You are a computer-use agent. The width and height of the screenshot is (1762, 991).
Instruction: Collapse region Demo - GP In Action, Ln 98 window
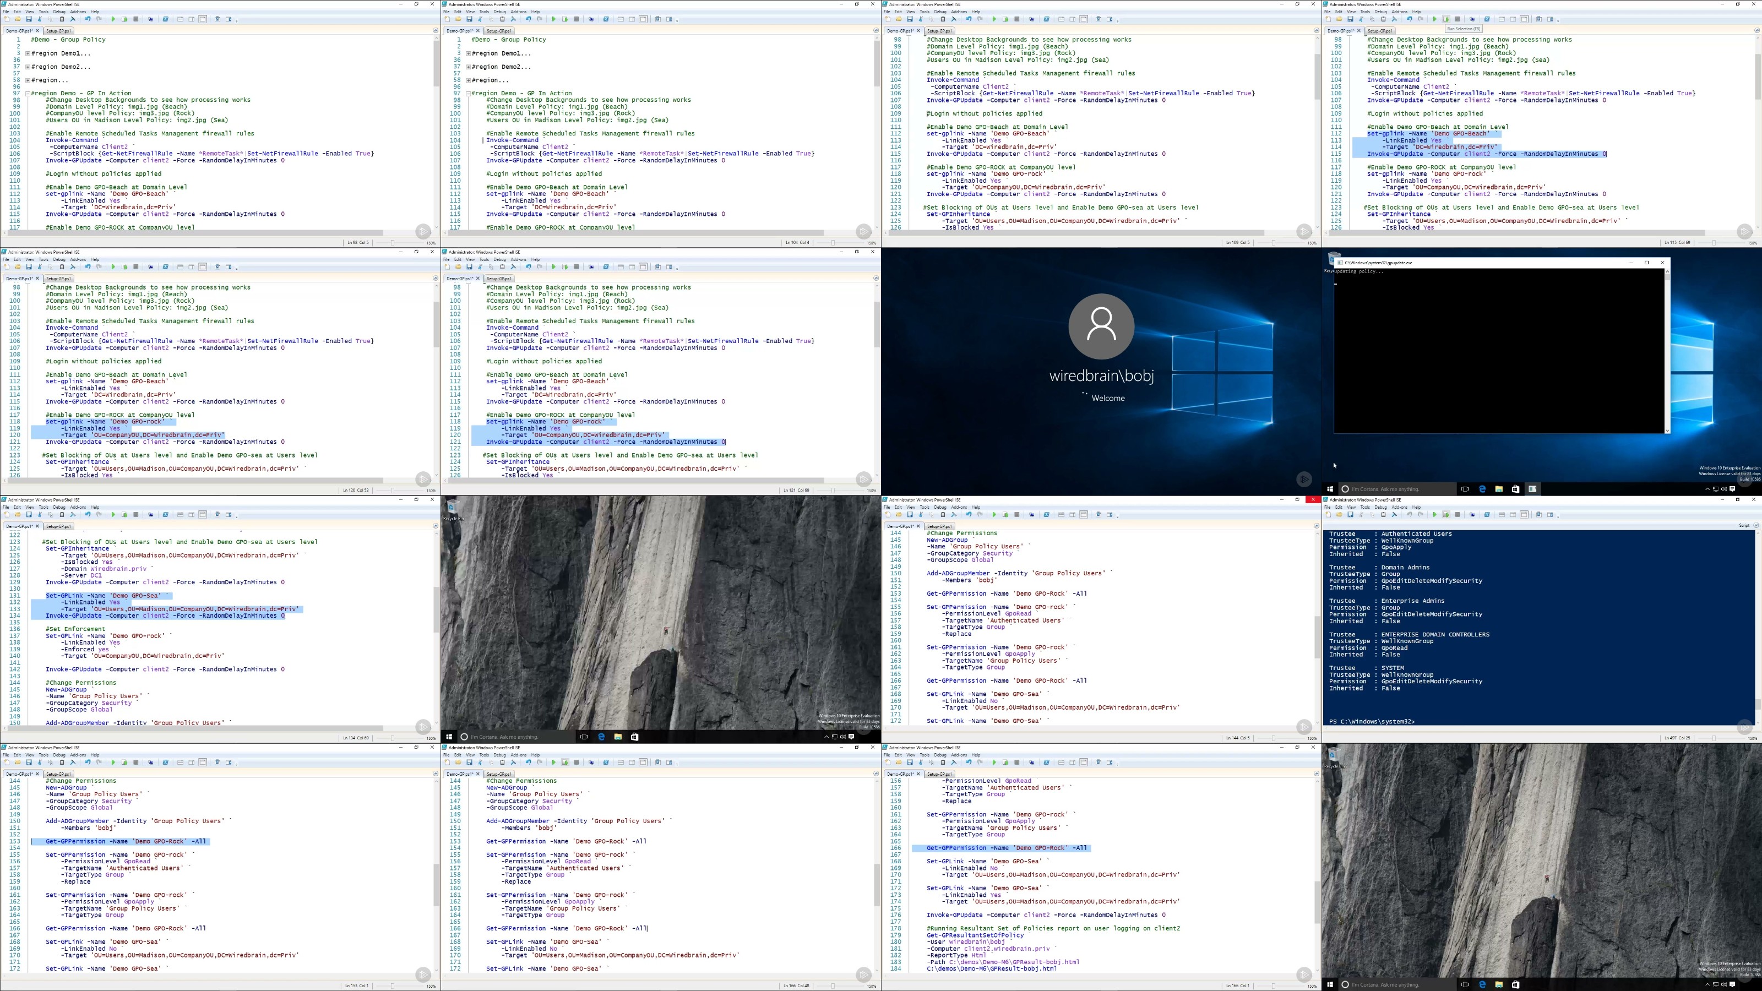pos(28,94)
